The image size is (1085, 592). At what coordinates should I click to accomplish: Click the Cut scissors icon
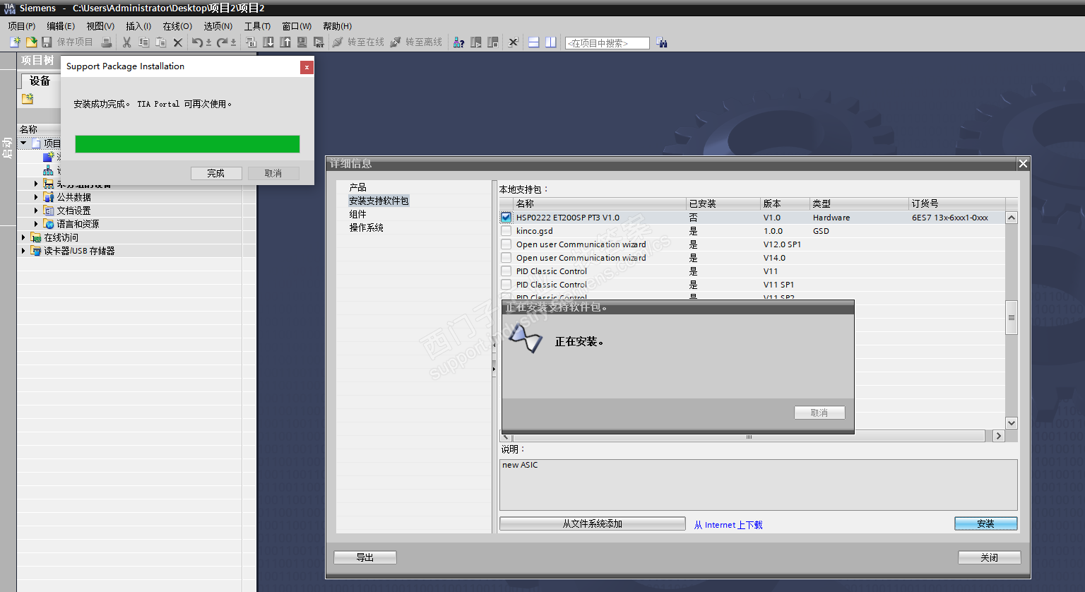pyautogui.click(x=127, y=42)
